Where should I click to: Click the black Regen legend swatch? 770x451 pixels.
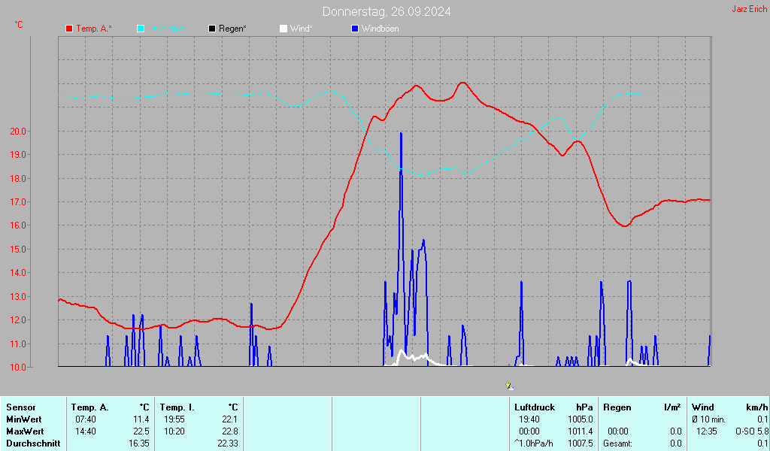212,29
